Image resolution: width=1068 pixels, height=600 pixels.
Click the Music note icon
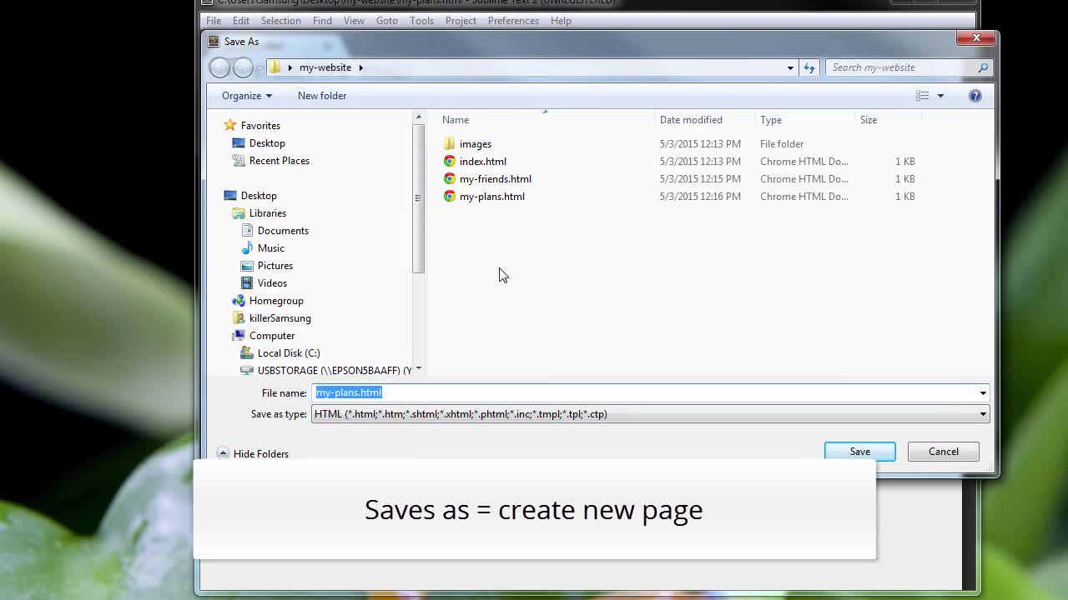click(247, 248)
